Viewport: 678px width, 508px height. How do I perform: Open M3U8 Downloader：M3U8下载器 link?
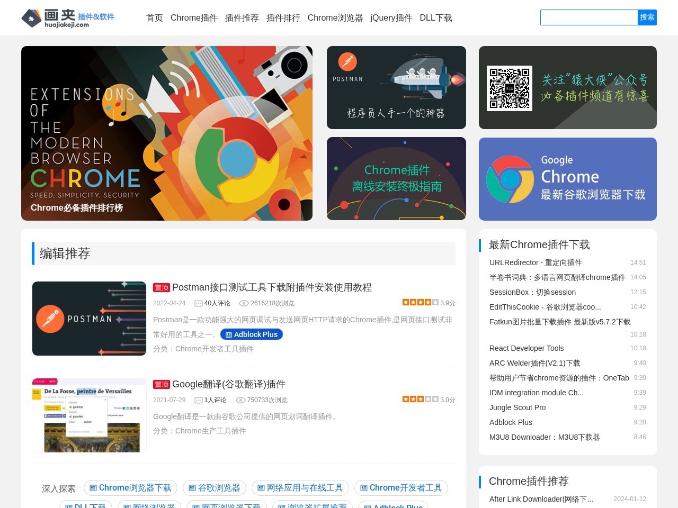545,437
